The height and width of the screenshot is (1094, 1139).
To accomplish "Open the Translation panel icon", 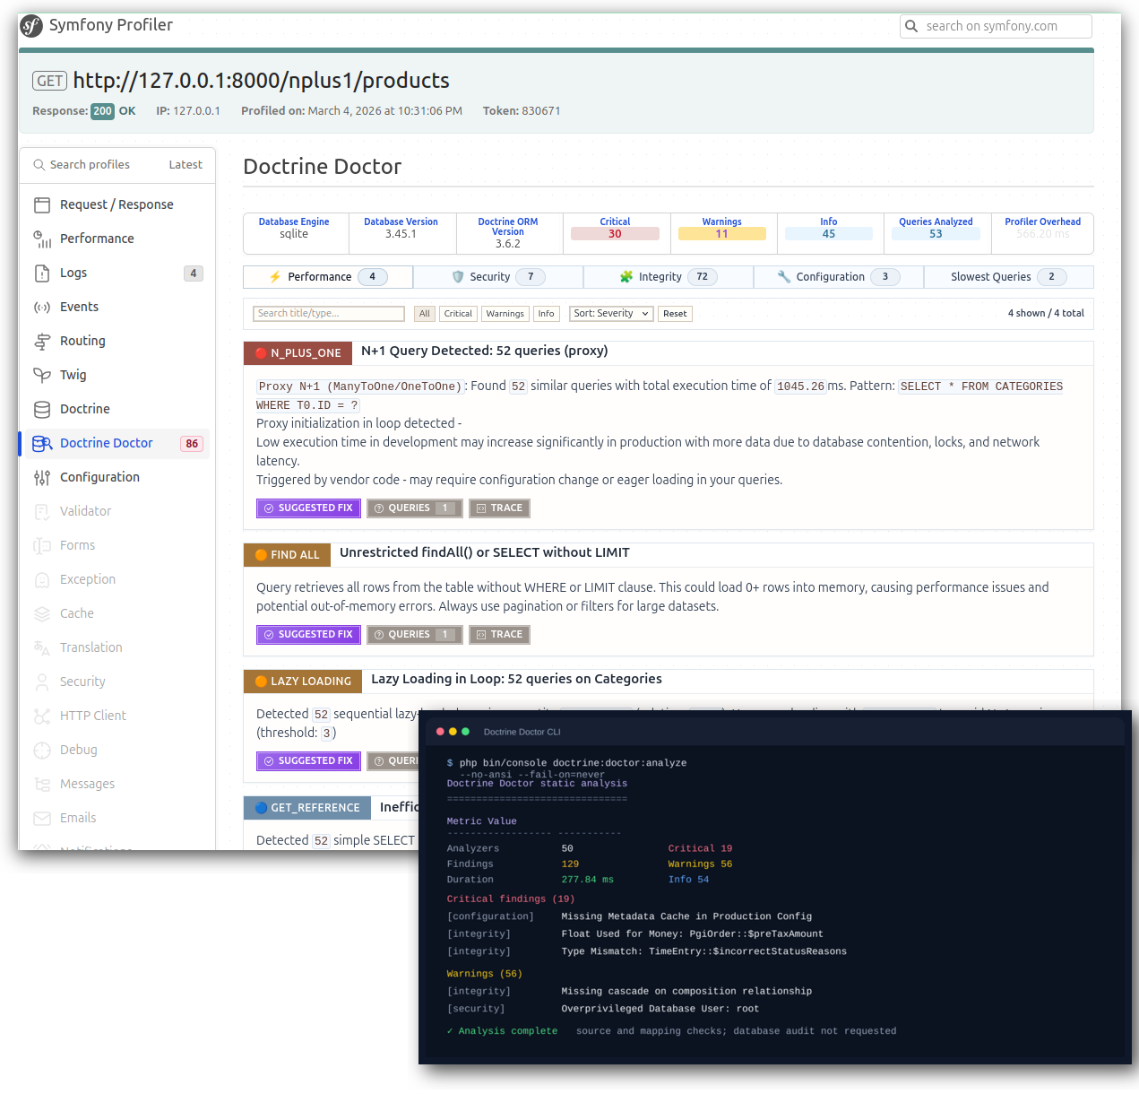I will [x=42, y=647].
